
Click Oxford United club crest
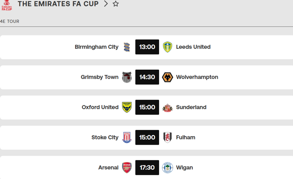pos(127,107)
